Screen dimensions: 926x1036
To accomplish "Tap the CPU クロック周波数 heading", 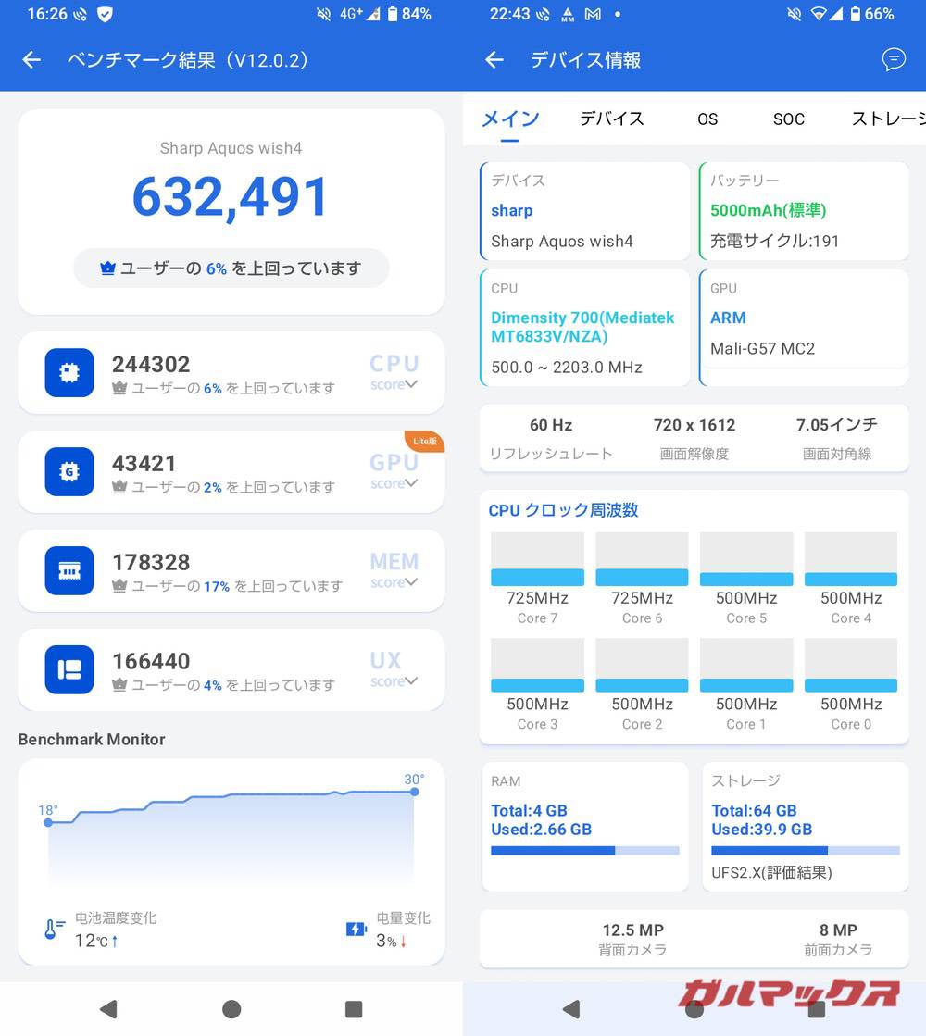I will [563, 510].
